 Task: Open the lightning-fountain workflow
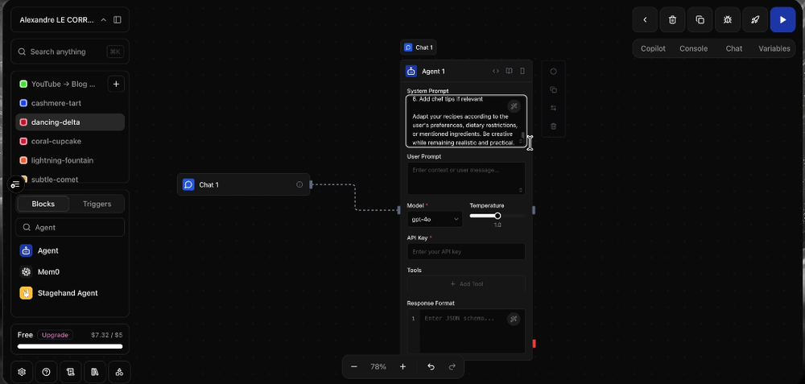(70, 160)
